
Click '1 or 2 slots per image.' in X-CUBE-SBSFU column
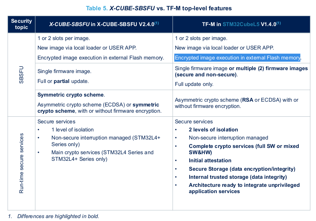coord(64,38)
